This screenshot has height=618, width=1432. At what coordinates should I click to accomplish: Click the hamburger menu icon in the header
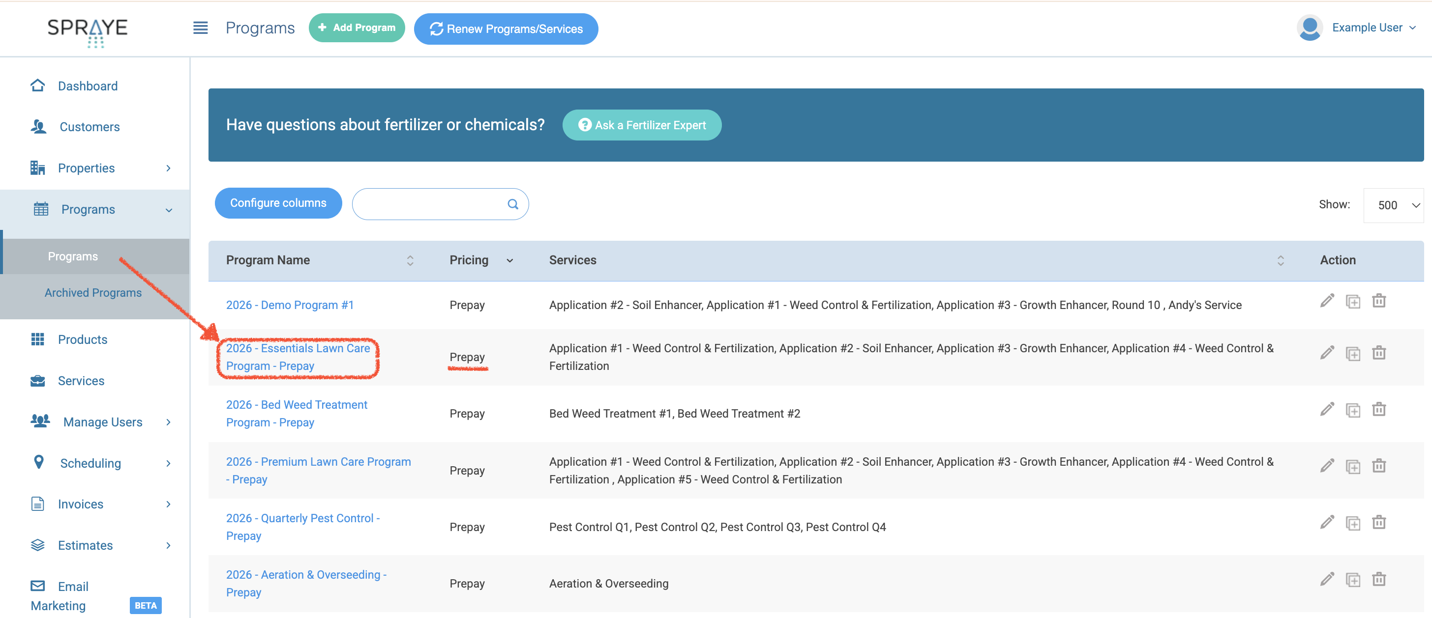(x=200, y=28)
